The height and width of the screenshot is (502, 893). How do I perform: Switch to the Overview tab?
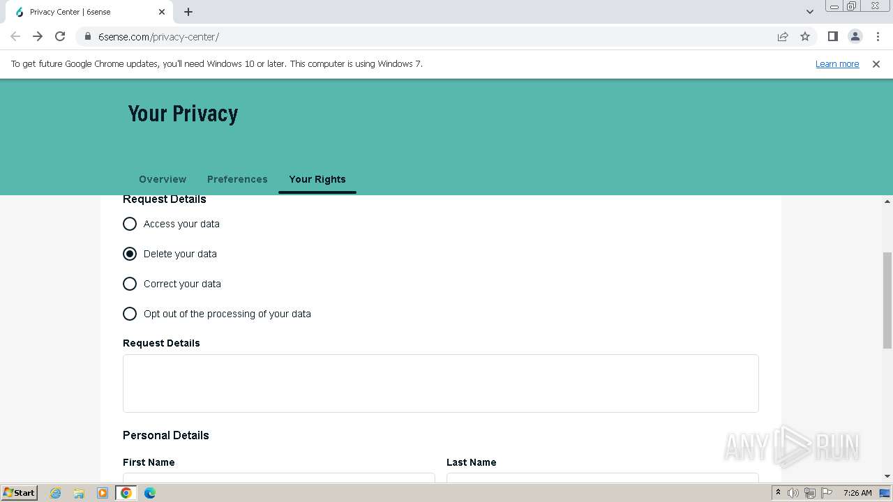[x=163, y=179]
